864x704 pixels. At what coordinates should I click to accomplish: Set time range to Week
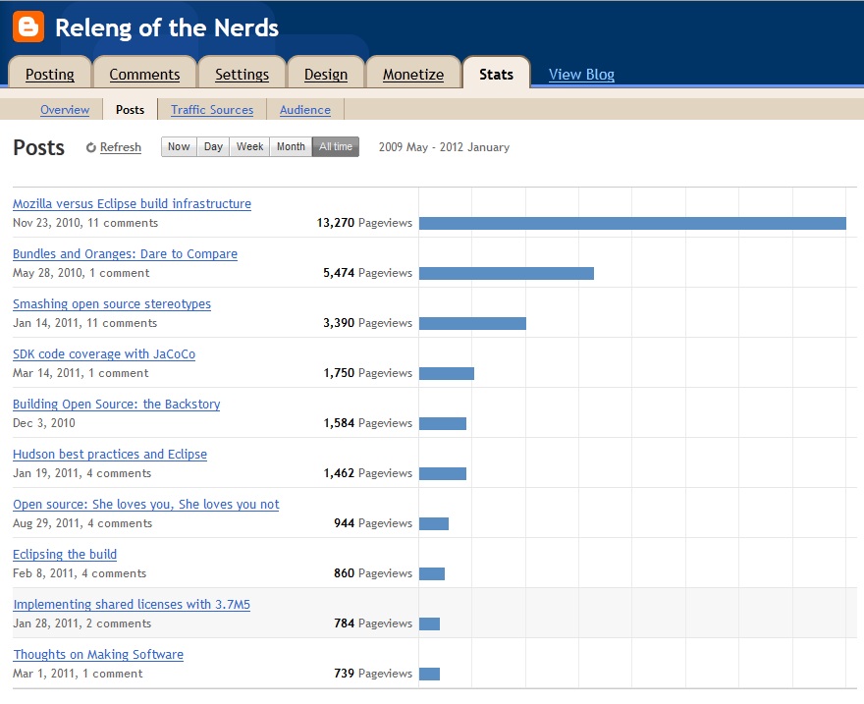pyautogui.click(x=249, y=146)
